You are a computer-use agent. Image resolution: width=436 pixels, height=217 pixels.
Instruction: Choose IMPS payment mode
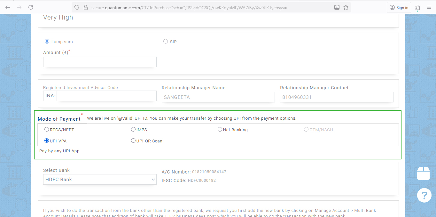click(x=133, y=130)
